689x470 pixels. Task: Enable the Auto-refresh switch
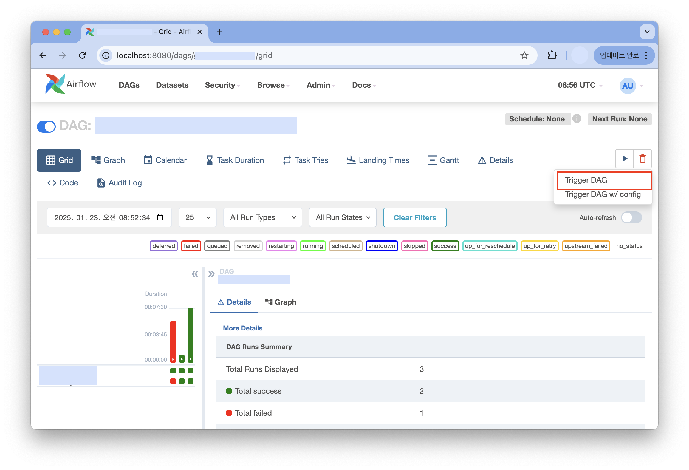(x=631, y=217)
